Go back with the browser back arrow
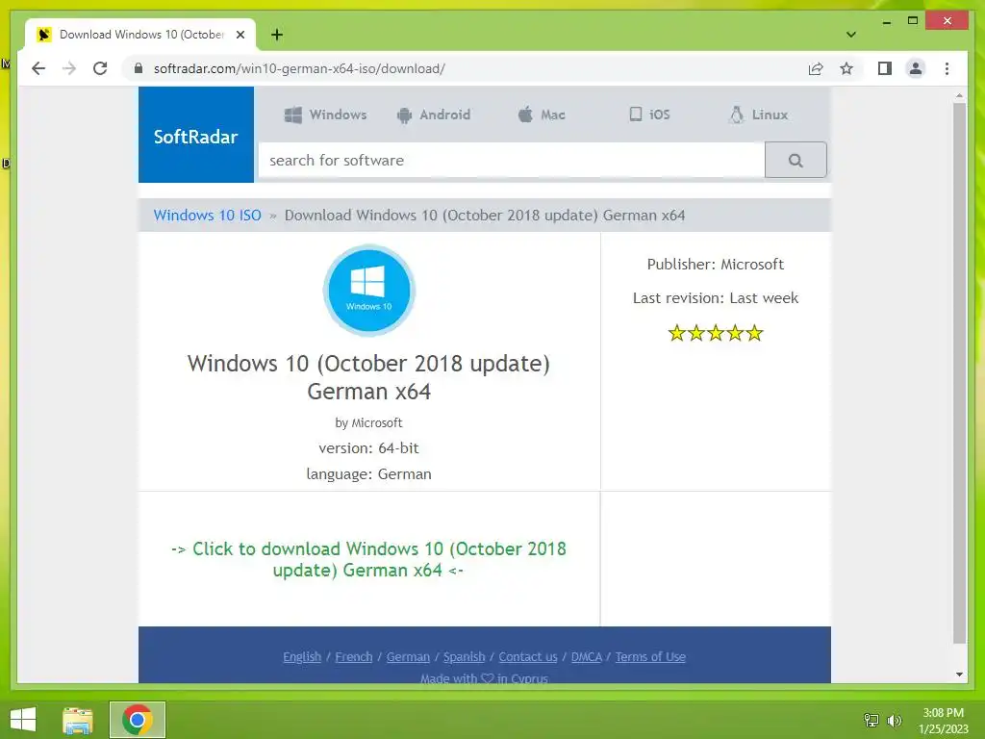This screenshot has width=985, height=739. pos(38,68)
